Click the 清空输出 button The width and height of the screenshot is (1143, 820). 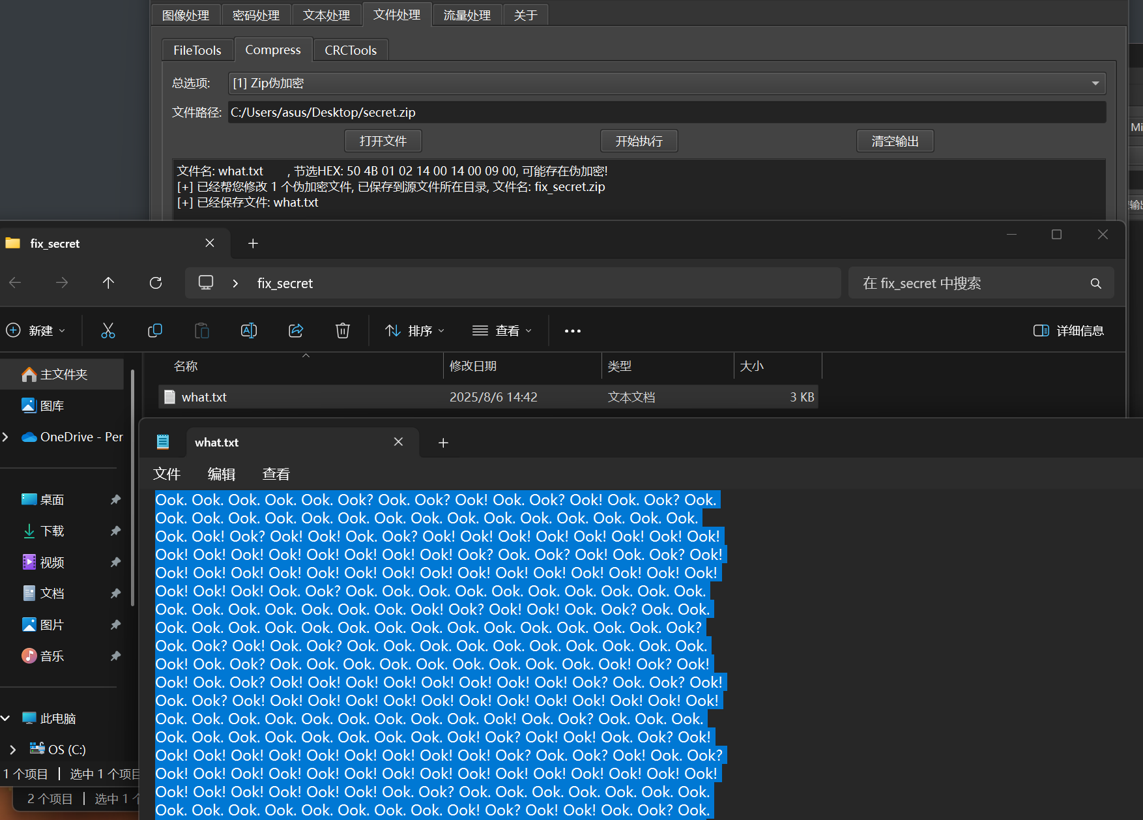[x=895, y=141]
